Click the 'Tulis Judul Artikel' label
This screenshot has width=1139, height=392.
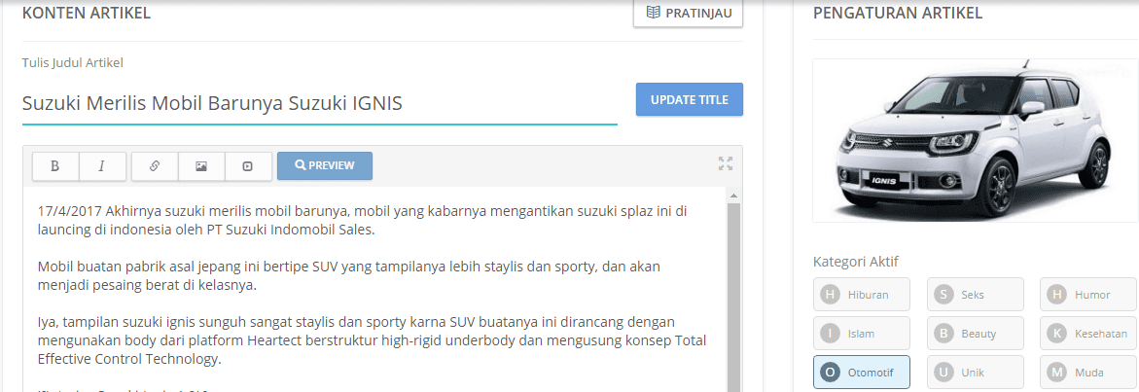pyautogui.click(x=73, y=62)
